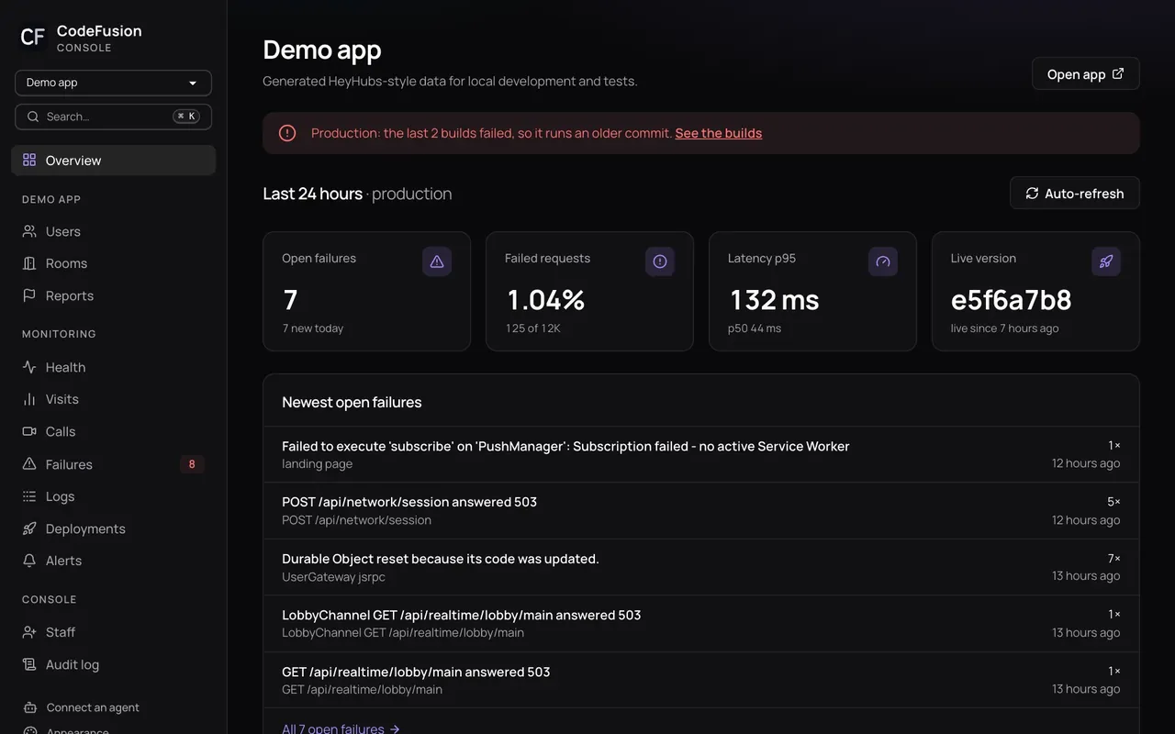Open the Audit log page
Viewport: 1175px width, 734px height.
coord(113,664)
